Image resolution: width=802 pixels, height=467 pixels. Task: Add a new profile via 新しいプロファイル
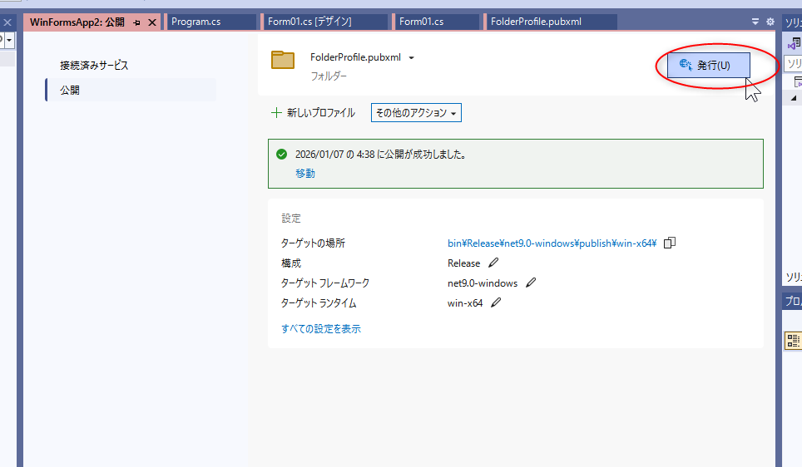313,113
